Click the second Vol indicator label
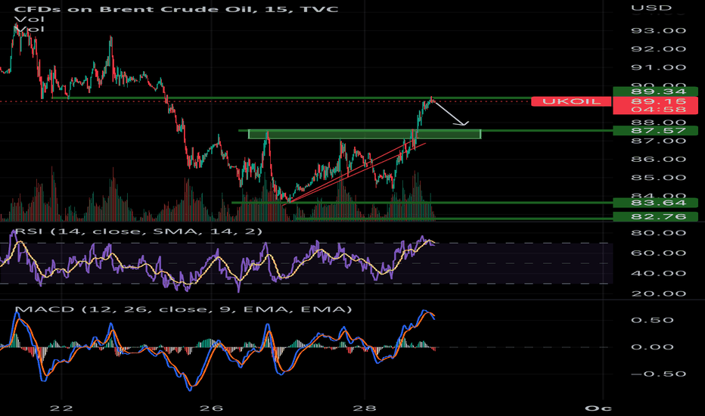The image size is (705, 416). click(30, 29)
